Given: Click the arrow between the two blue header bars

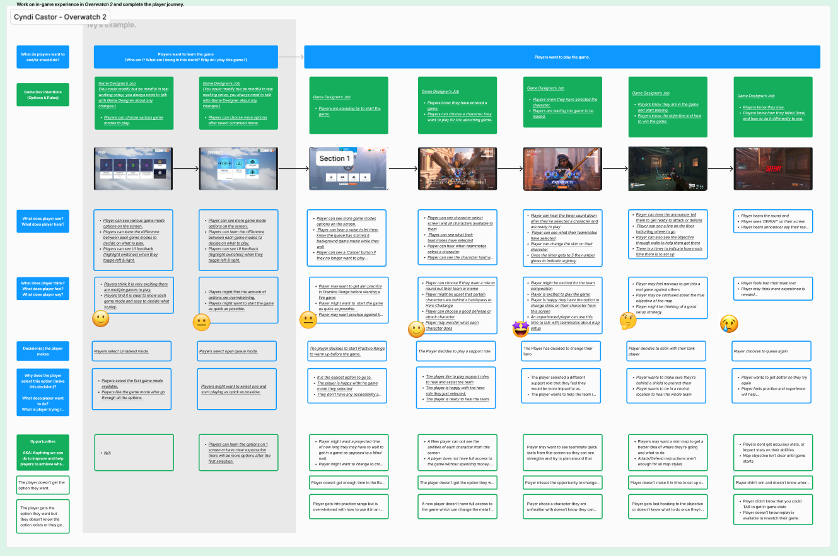Looking at the screenshot, I should pyautogui.click(x=291, y=57).
